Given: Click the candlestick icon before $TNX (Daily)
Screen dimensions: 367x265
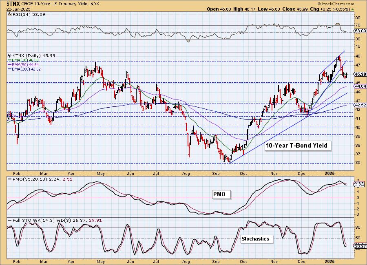Looking at the screenshot, I should pos(10,55).
